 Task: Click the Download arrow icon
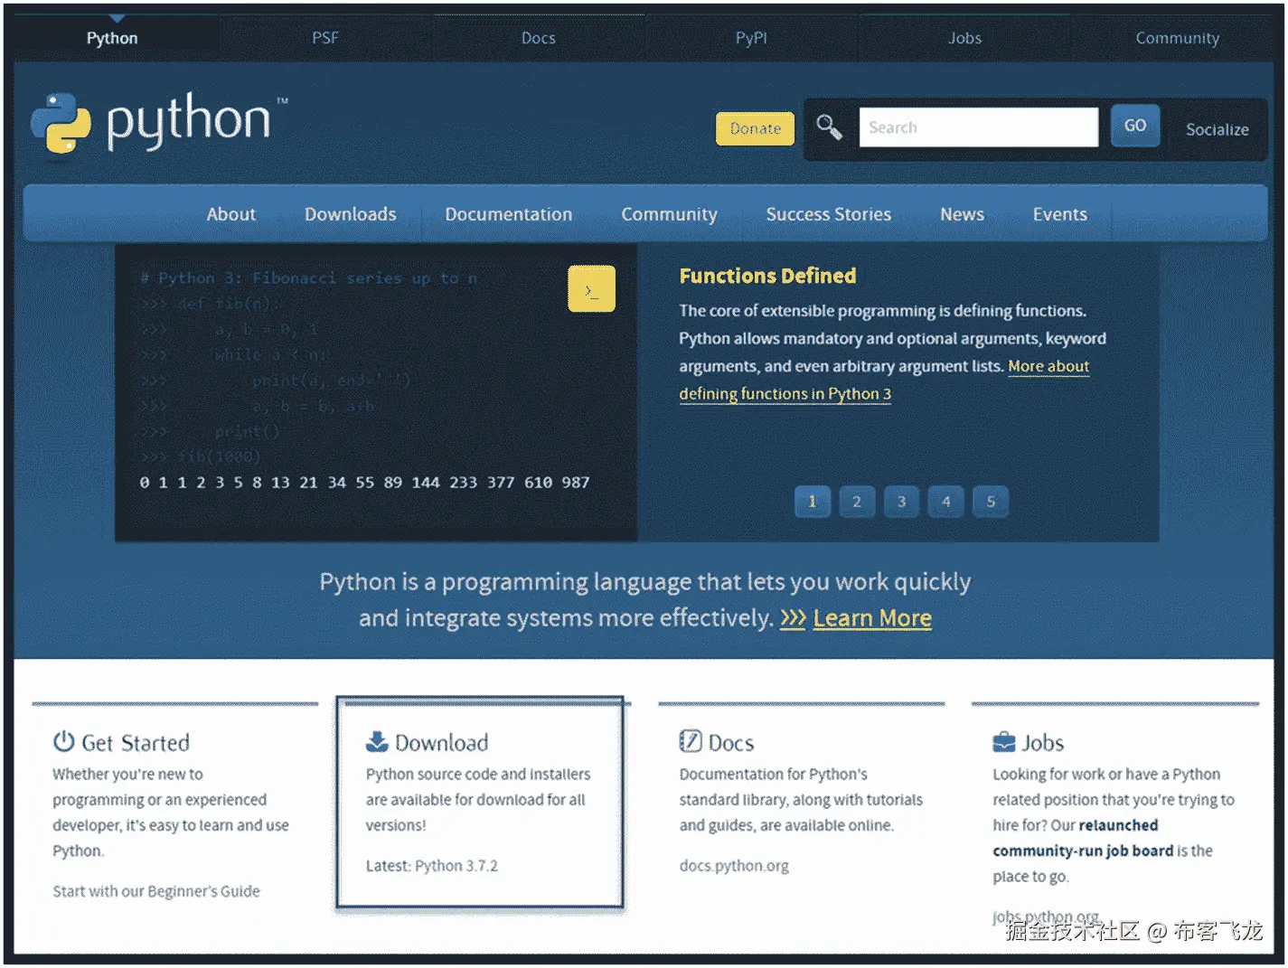tap(377, 742)
